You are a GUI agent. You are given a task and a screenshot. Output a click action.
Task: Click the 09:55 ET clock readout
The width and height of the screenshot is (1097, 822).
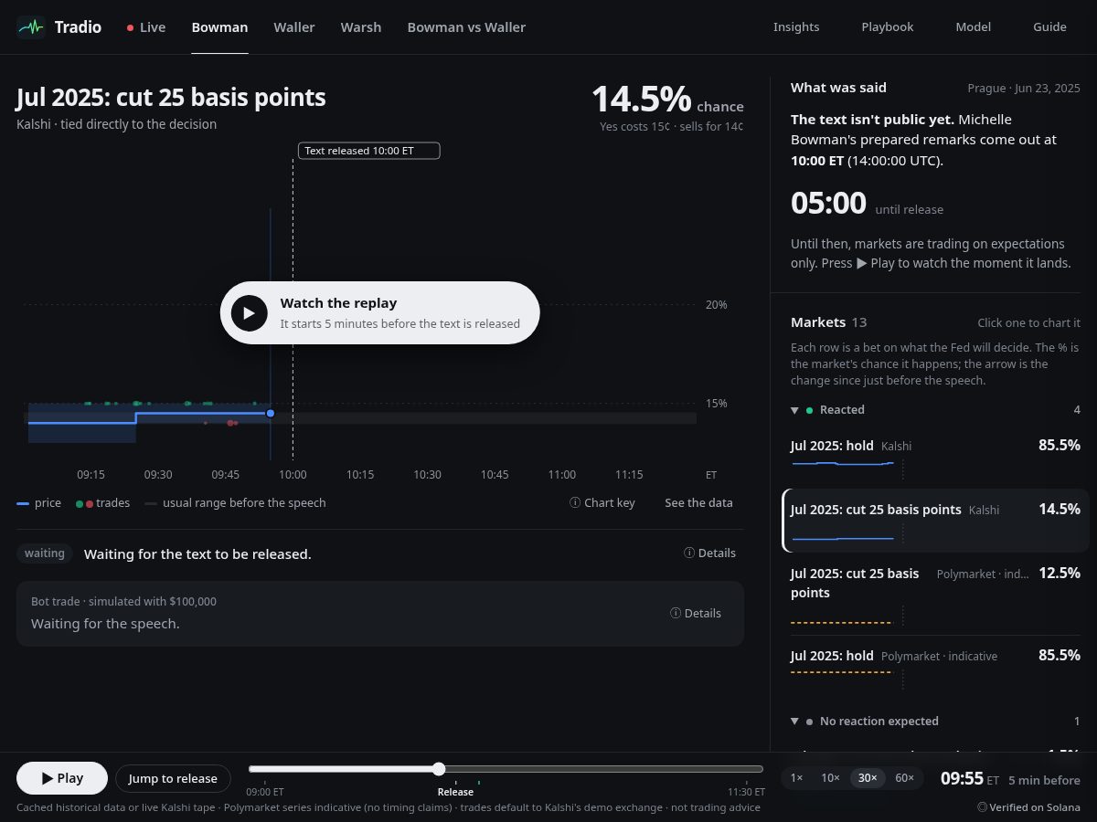tap(970, 779)
